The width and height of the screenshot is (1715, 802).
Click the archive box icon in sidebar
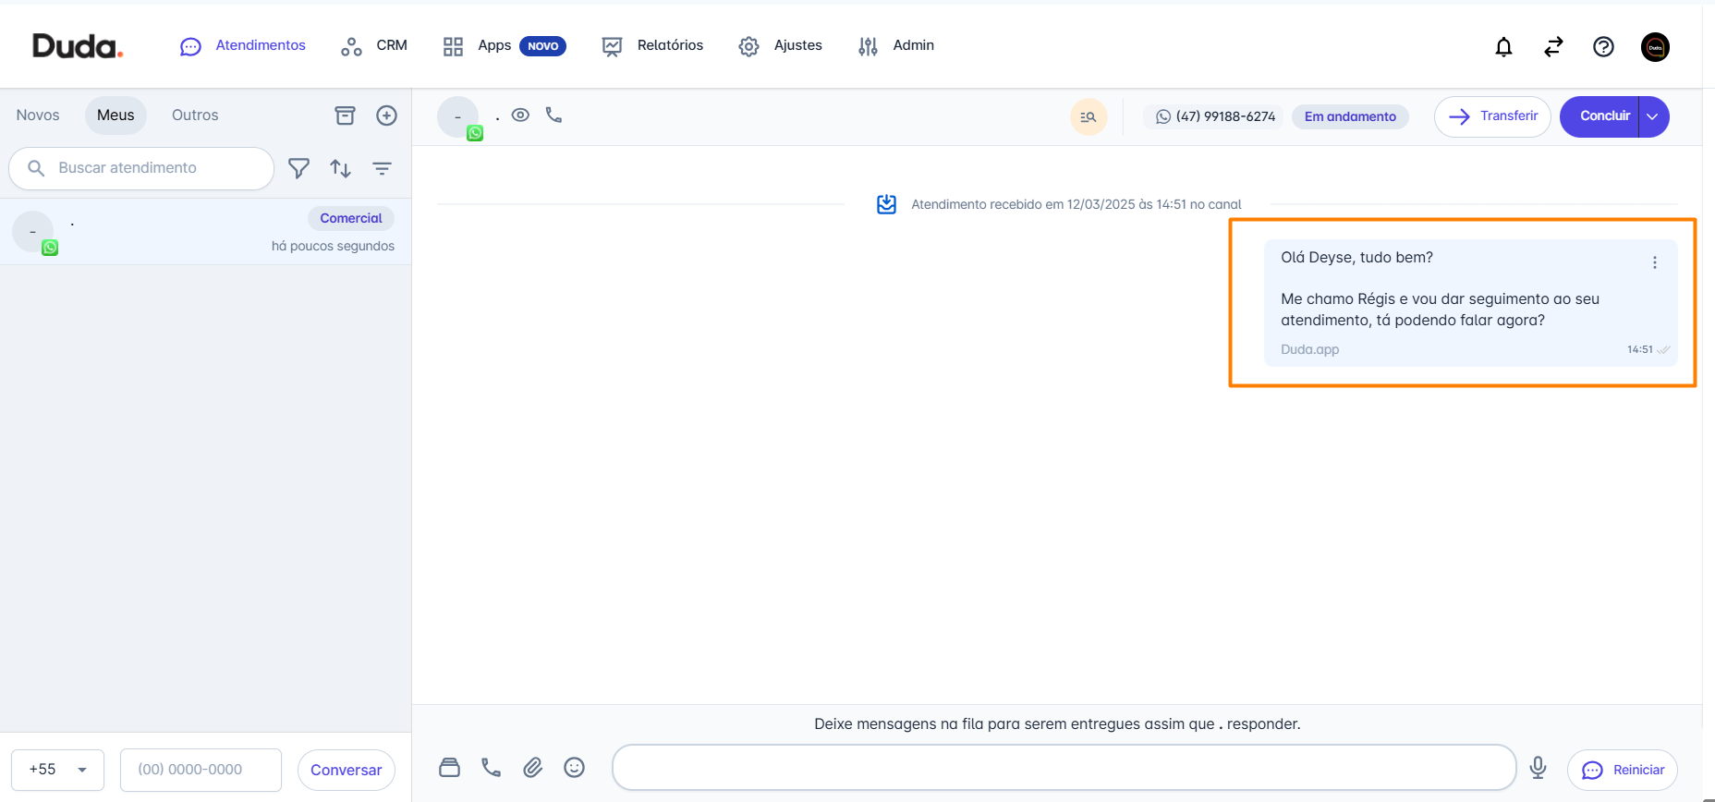point(345,115)
